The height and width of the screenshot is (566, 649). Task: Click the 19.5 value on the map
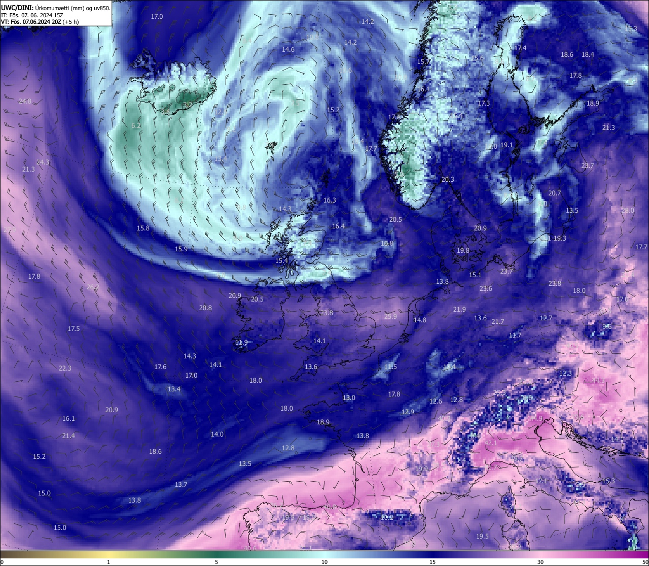pos(482,537)
